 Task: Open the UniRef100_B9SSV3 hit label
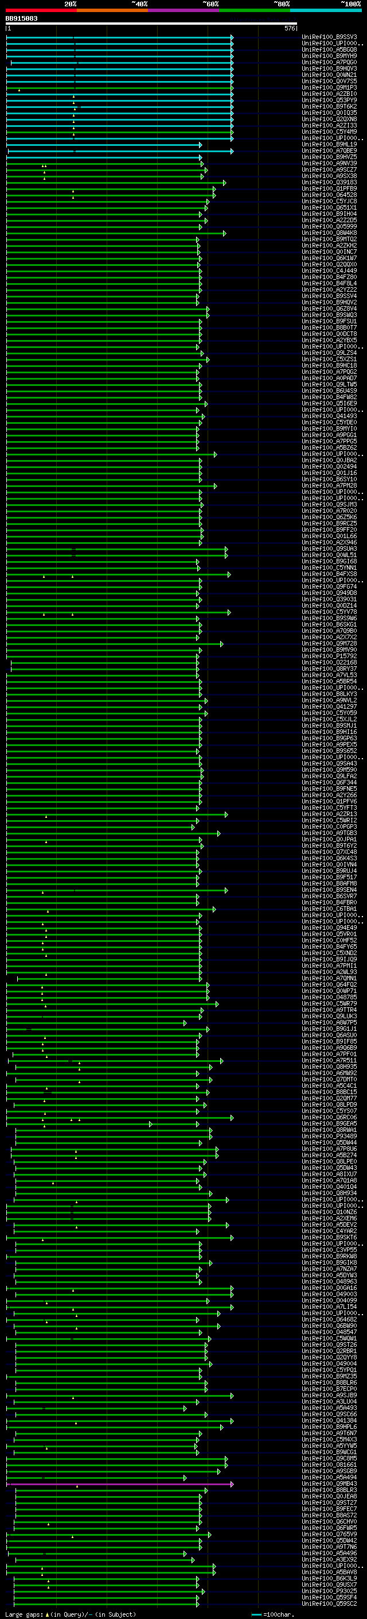click(329, 37)
